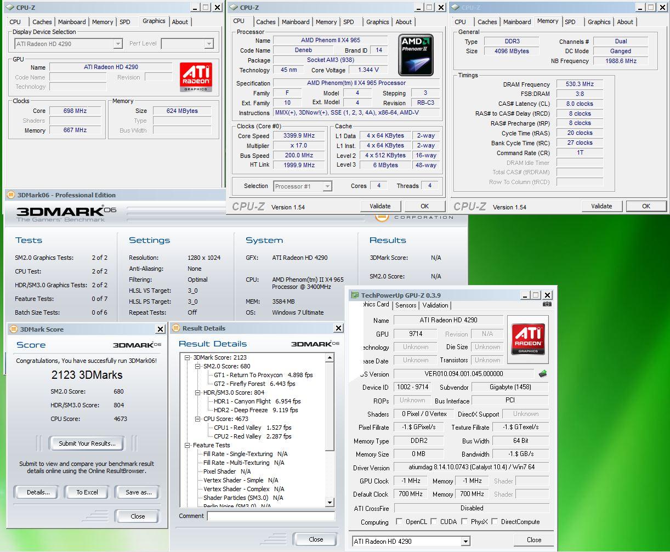This screenshot has height=552, width=670.
Task: Enable the CUDA checkbox in GPU-Z
Action: (x=434, y=521)
